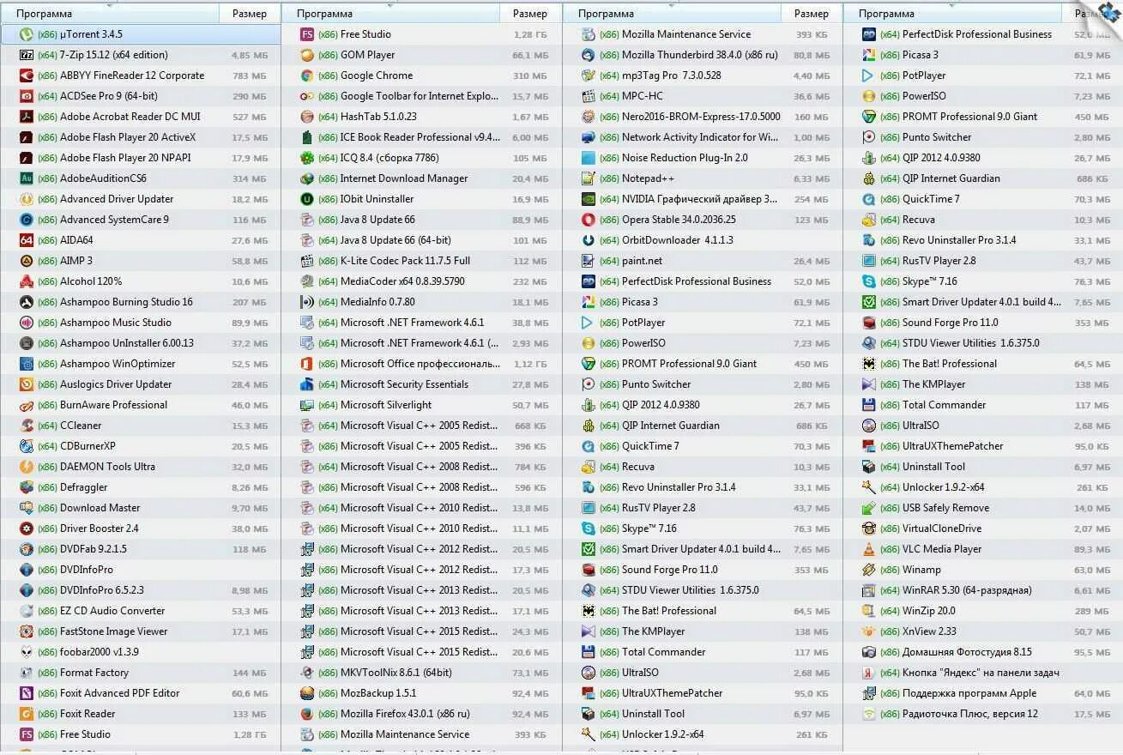Click the Mozilla Thunderbird 38.4.0 icon

[589, 55]
